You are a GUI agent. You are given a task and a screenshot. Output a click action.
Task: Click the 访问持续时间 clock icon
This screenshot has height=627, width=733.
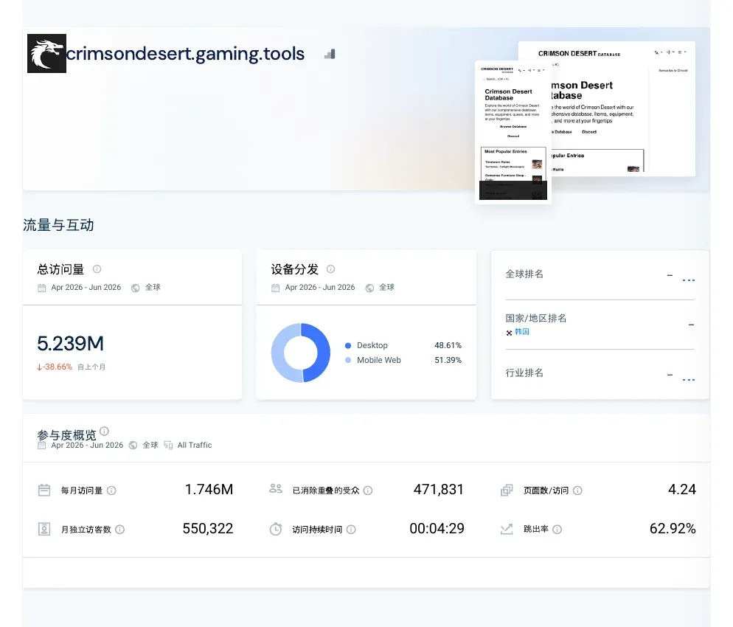pos(276,529)
